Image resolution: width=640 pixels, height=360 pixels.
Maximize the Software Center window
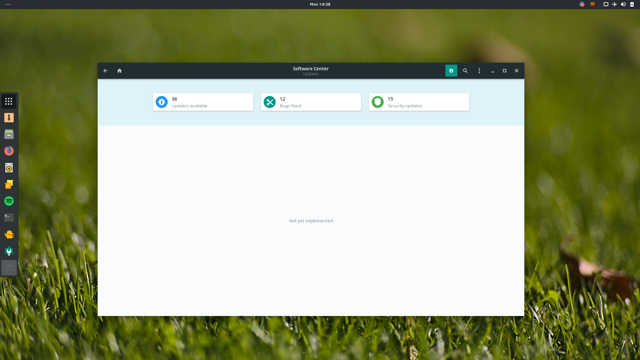[x=505, y=71]
